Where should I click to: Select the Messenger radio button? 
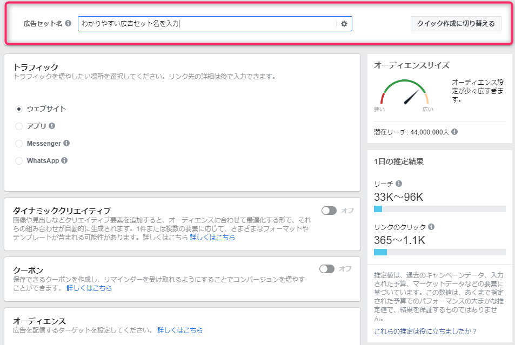[x=19, y=144]
